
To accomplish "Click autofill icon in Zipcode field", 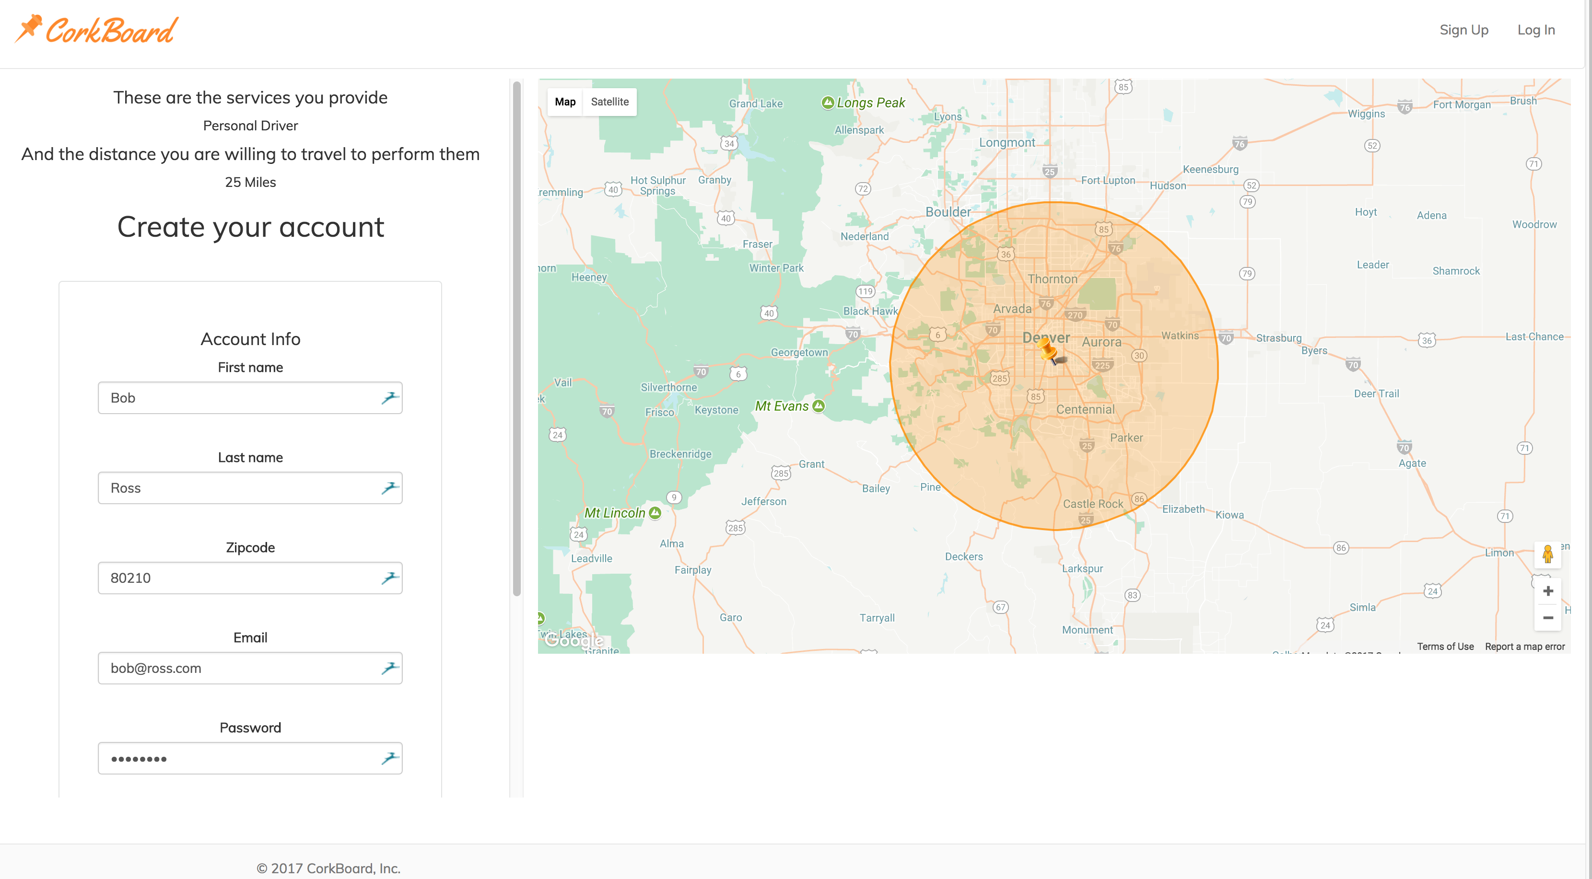I will [389, 578].
